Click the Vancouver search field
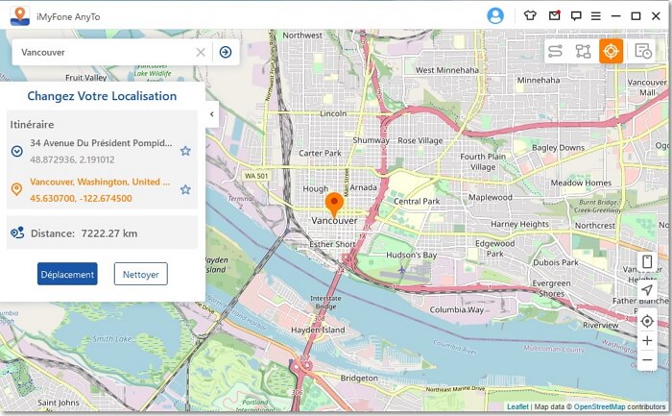 coord(101,52)
